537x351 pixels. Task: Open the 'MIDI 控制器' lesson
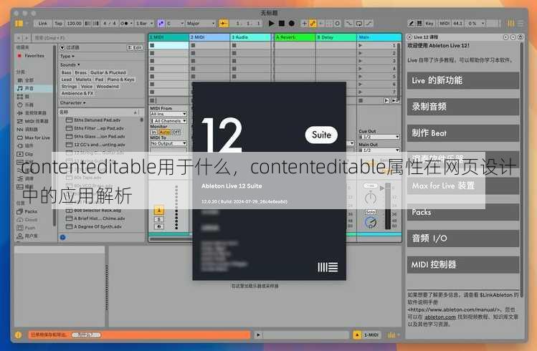pos(463,264)
